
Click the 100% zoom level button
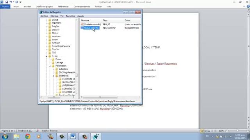(x=221, y=131)
